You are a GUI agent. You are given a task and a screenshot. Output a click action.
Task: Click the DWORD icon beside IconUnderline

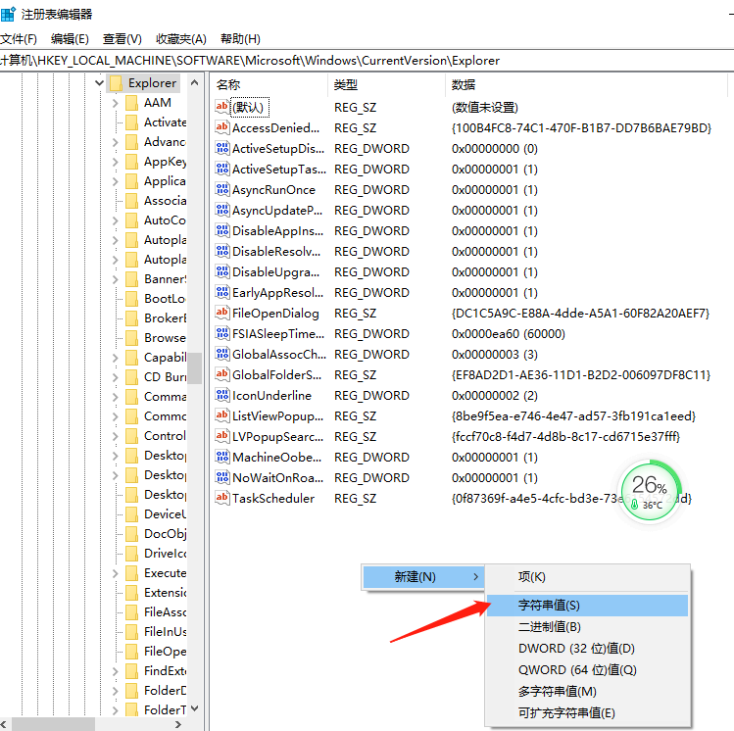[221, 396]
